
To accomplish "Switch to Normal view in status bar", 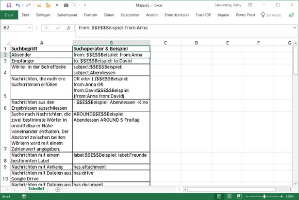I will click(219, 196).
